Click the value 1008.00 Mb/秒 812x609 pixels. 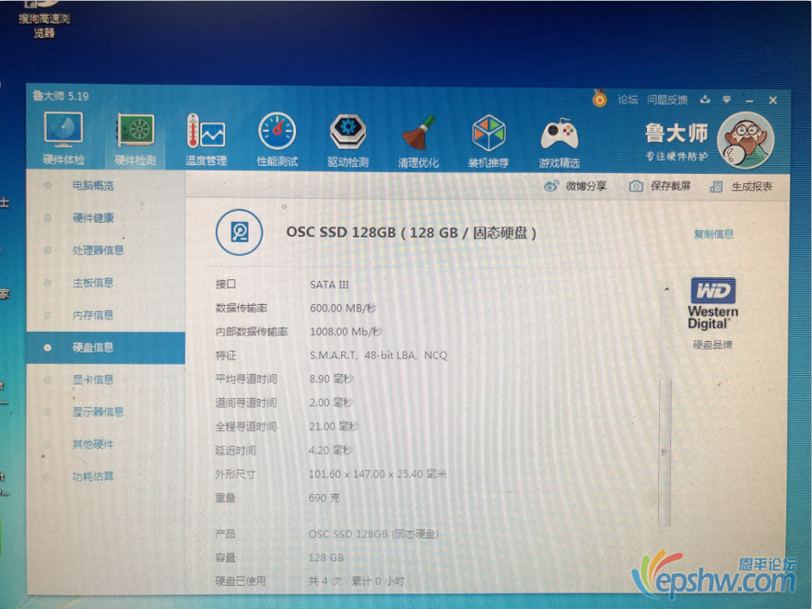click(346, 332)
